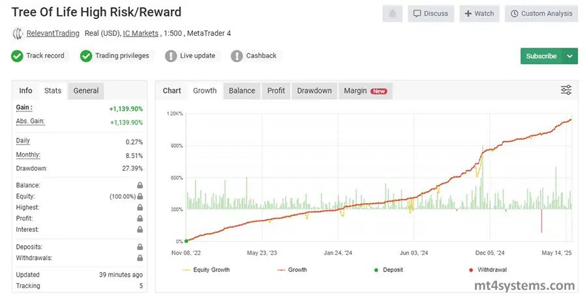Click the notification bell icon
Image resolution: width=587 pixels, height=297 pixels.
click(x=392, y=13)
